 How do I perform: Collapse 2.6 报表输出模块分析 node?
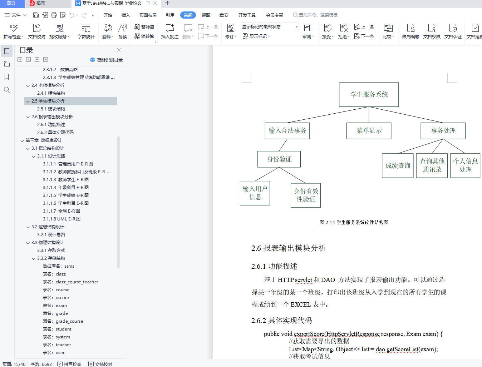(28, 117)
